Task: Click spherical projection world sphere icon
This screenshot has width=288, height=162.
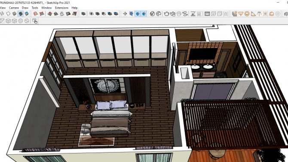Action: coord(20,21)
